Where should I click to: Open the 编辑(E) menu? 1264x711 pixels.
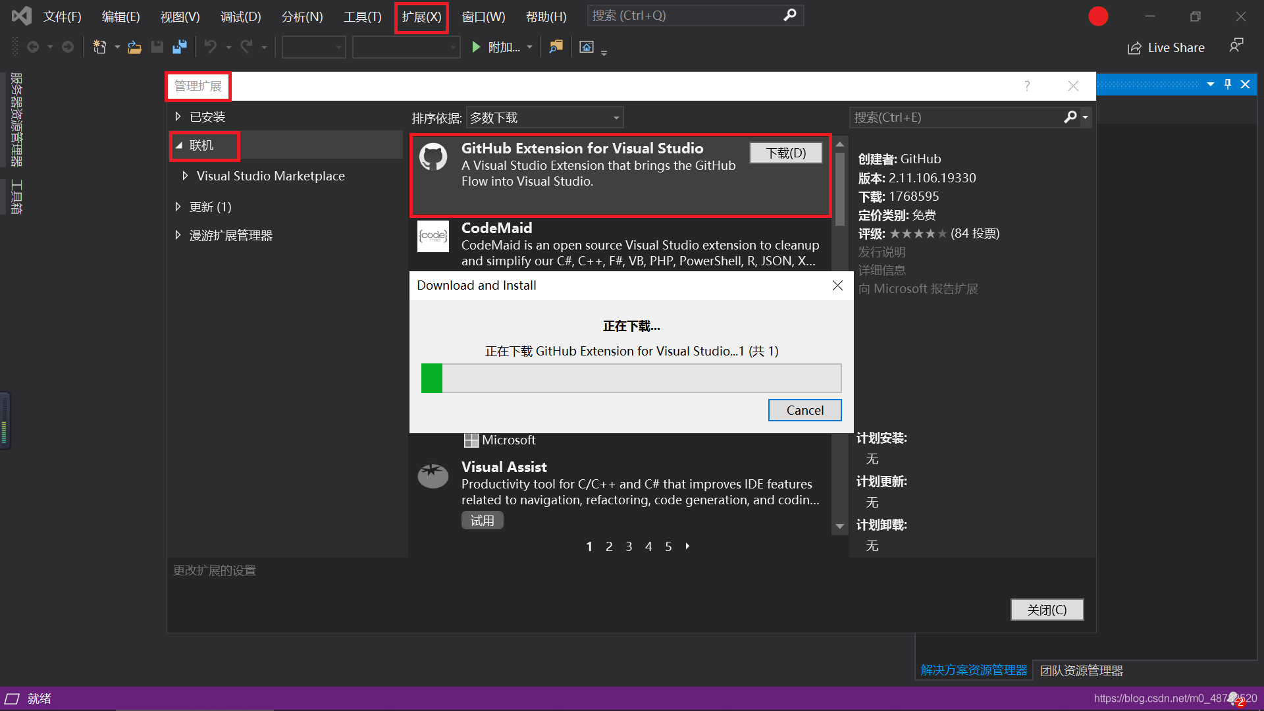click(121, 16)
